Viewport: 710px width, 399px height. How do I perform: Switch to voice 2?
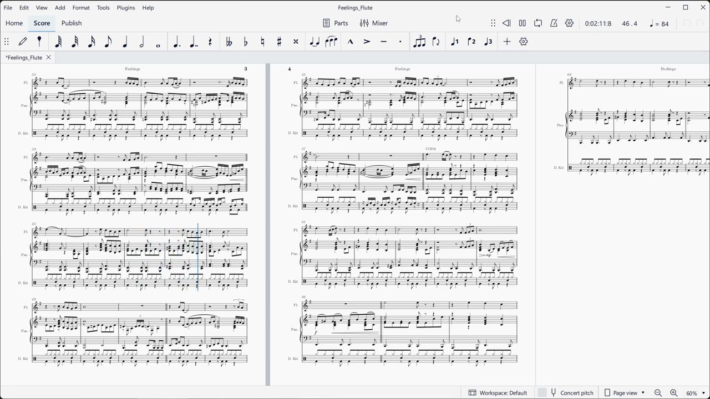click(x=471, y=42)
